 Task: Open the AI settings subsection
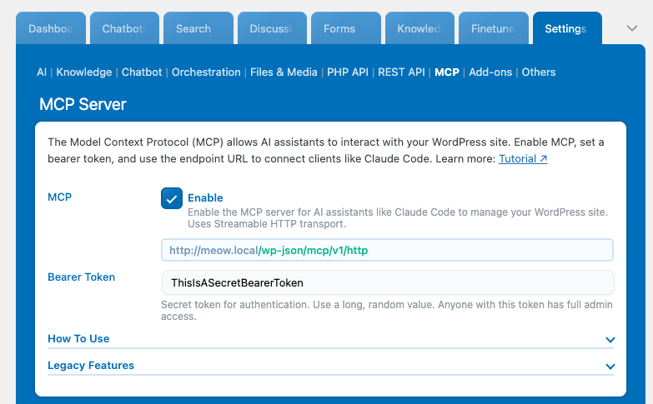click(42, 72)
